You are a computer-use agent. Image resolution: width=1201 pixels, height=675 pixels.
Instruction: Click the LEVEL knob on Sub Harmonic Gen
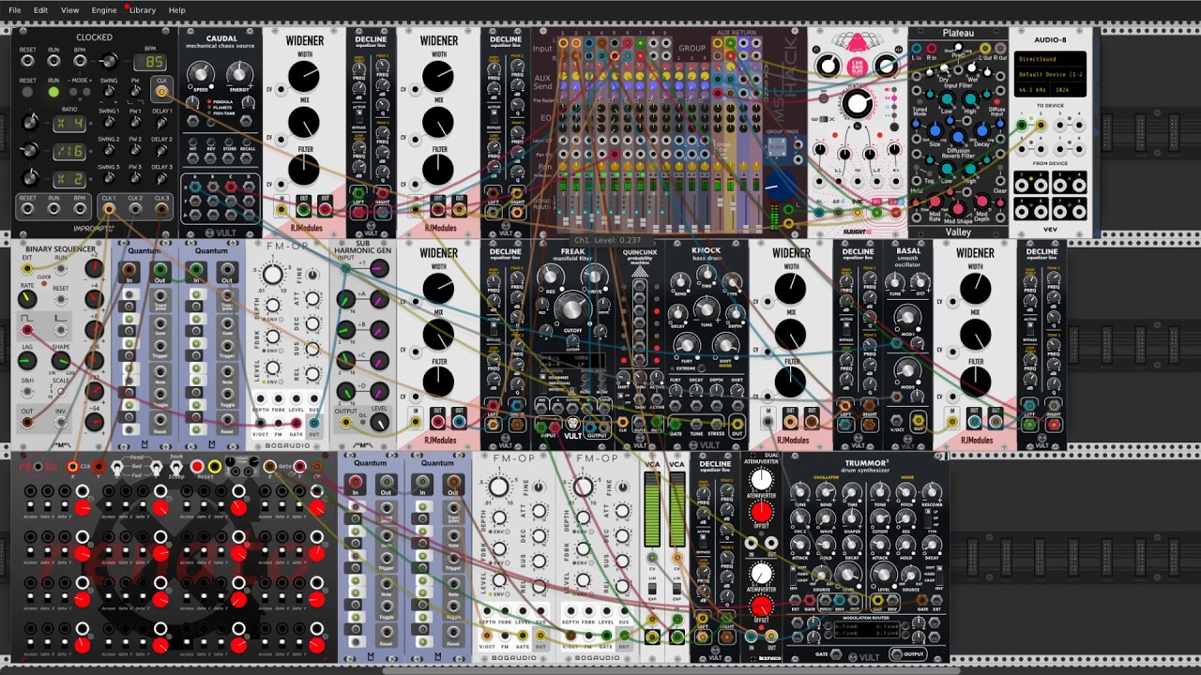(x=378, y=423)
